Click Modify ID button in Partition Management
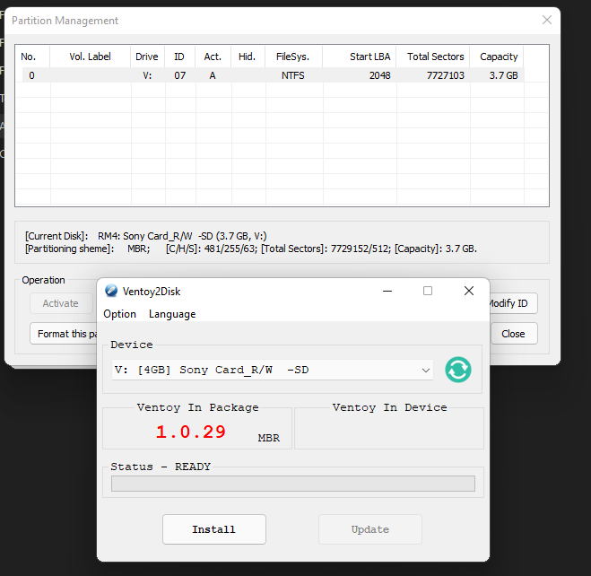This screenshot has height=576, width=591. pyautogui.click(x=514, y=303)
